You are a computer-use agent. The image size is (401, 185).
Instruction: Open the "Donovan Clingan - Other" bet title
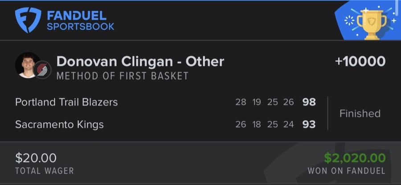pyautogui.click(x=140, y=61)
